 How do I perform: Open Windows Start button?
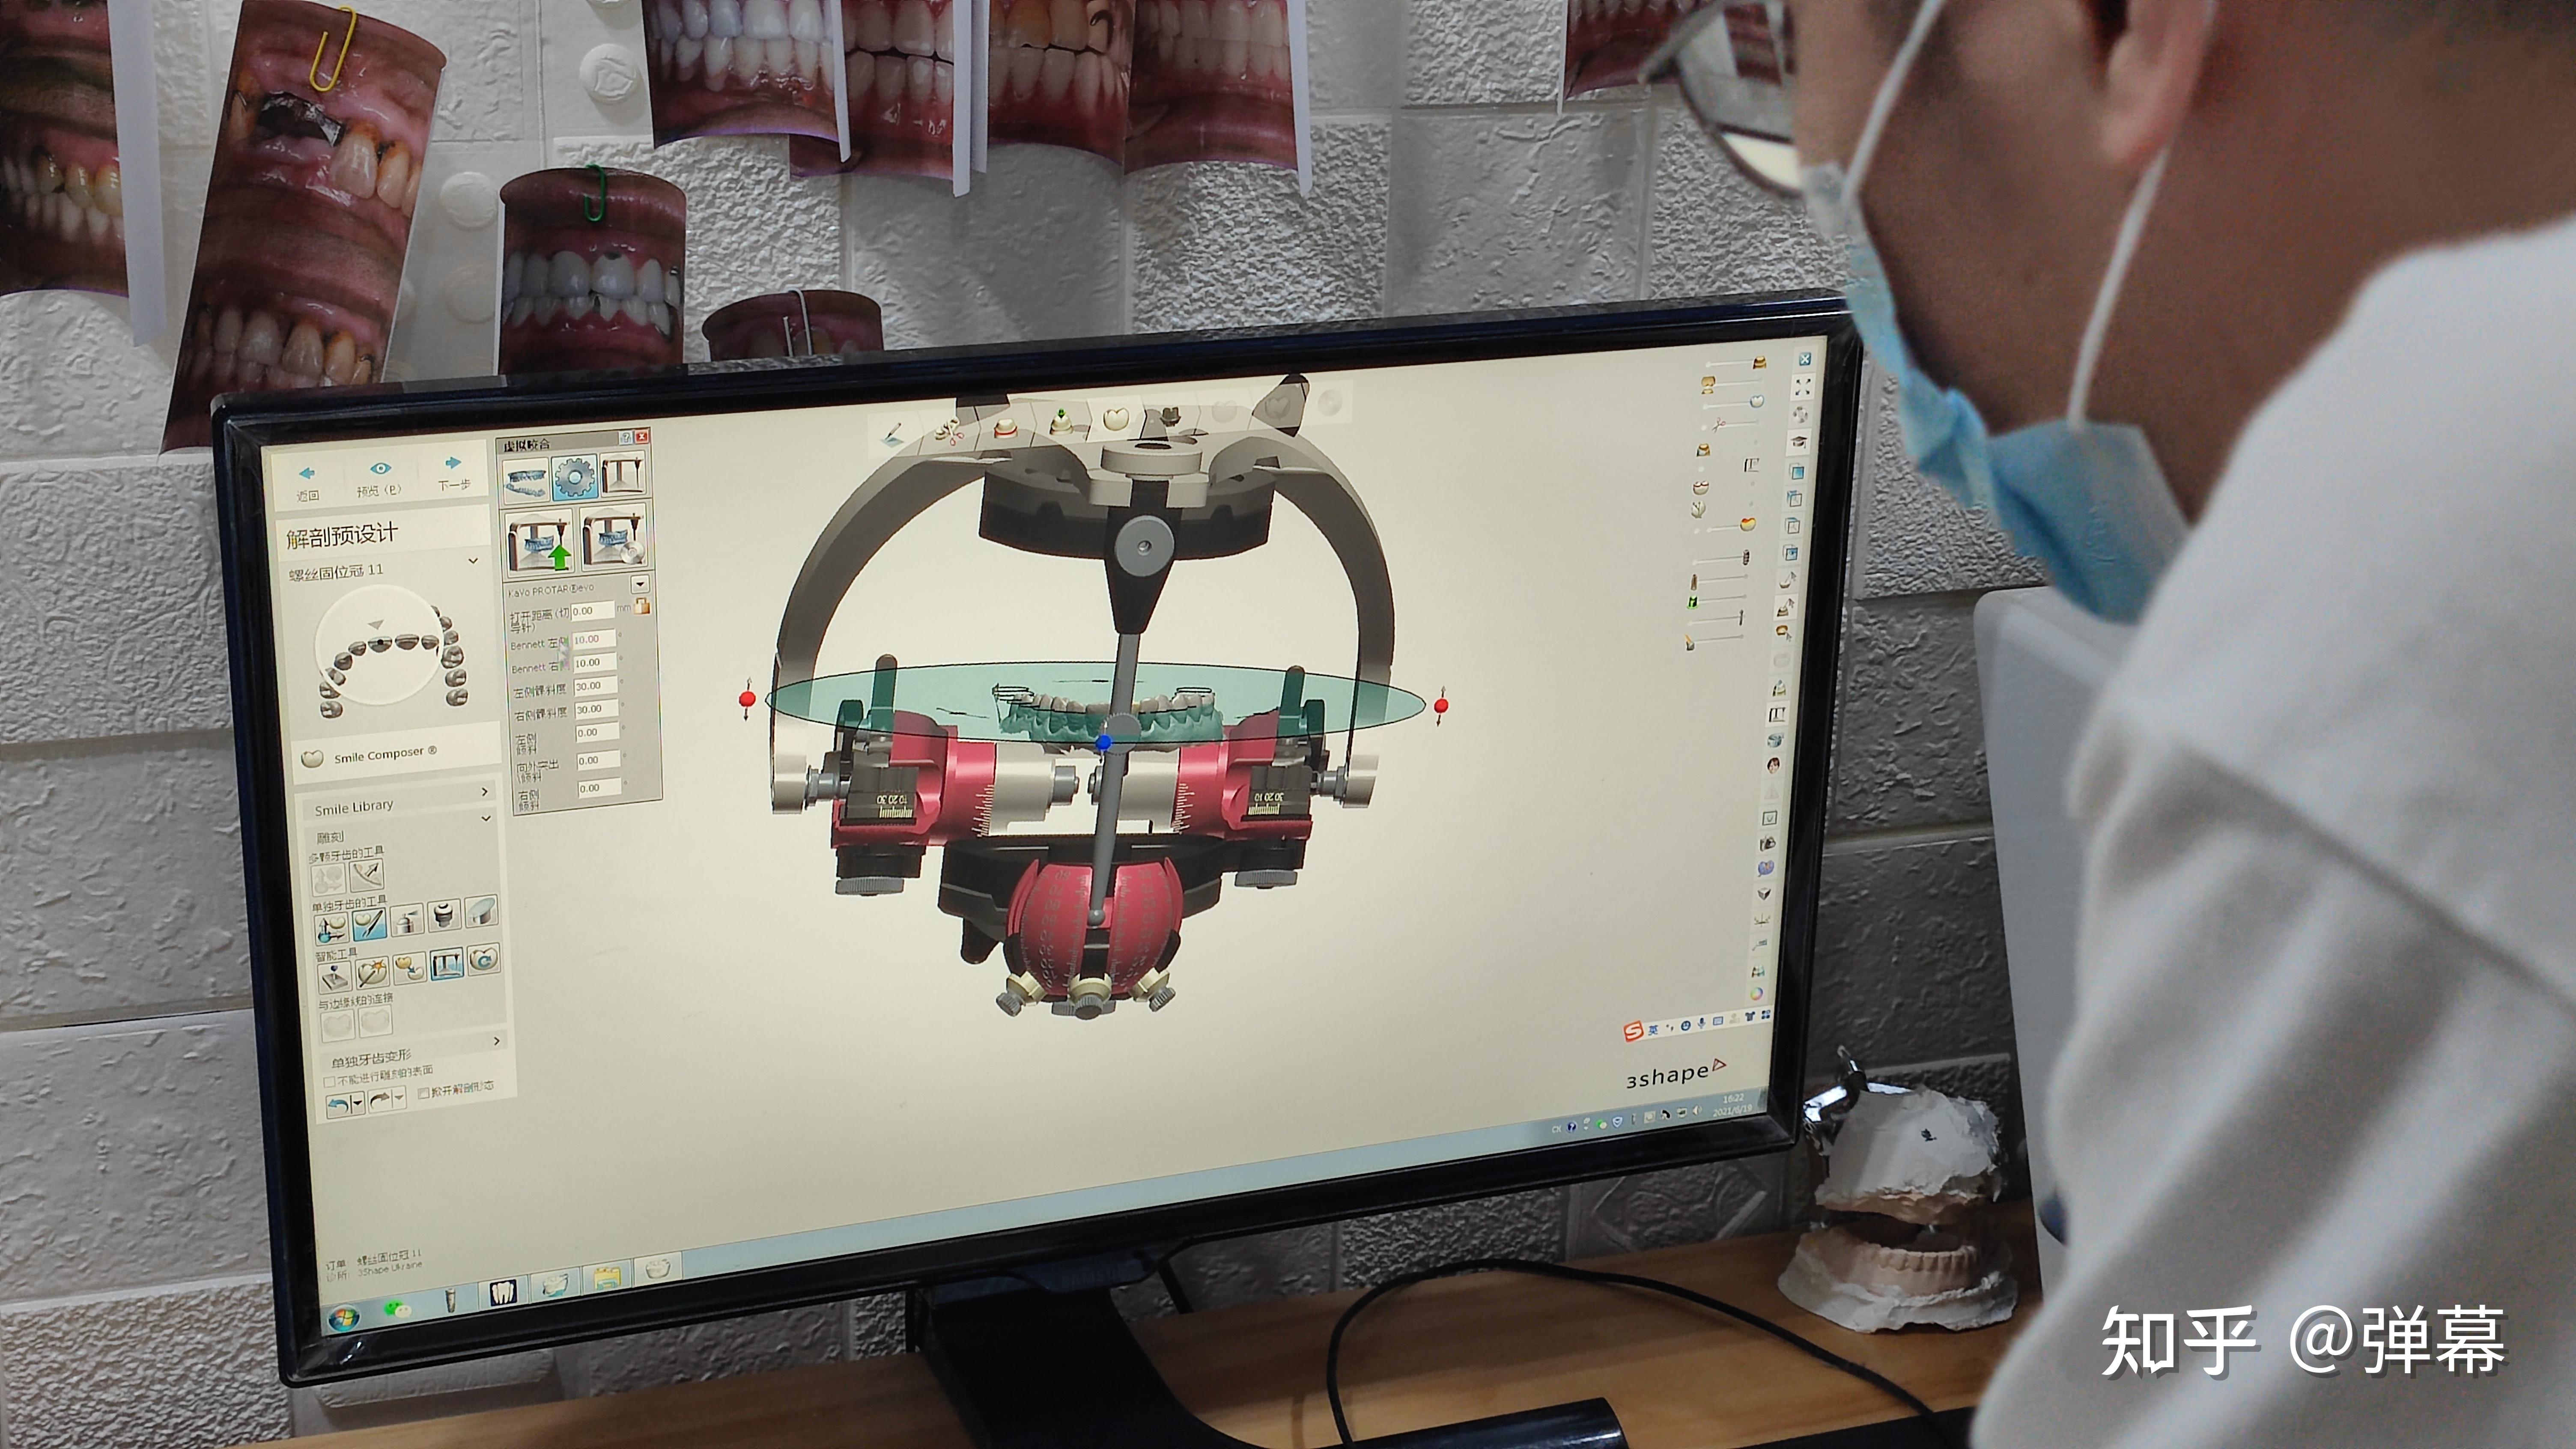[x=343, y=1318]
